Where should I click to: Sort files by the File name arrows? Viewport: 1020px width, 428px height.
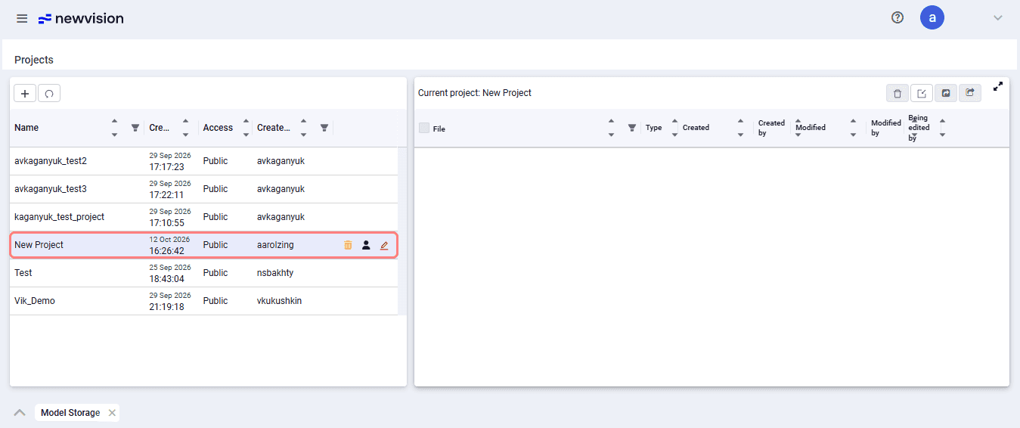[x=611, y=128]
